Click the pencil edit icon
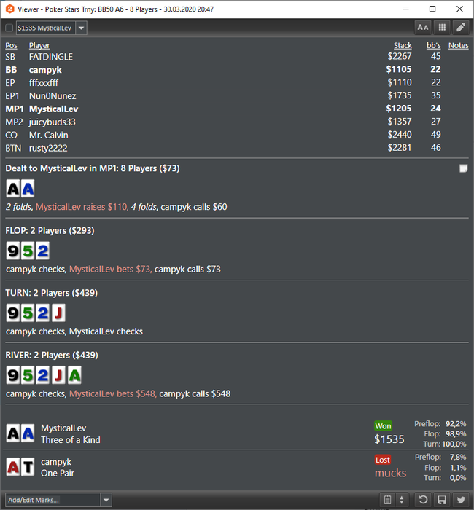Screen dimensions: 474x510 pos(461,28)
